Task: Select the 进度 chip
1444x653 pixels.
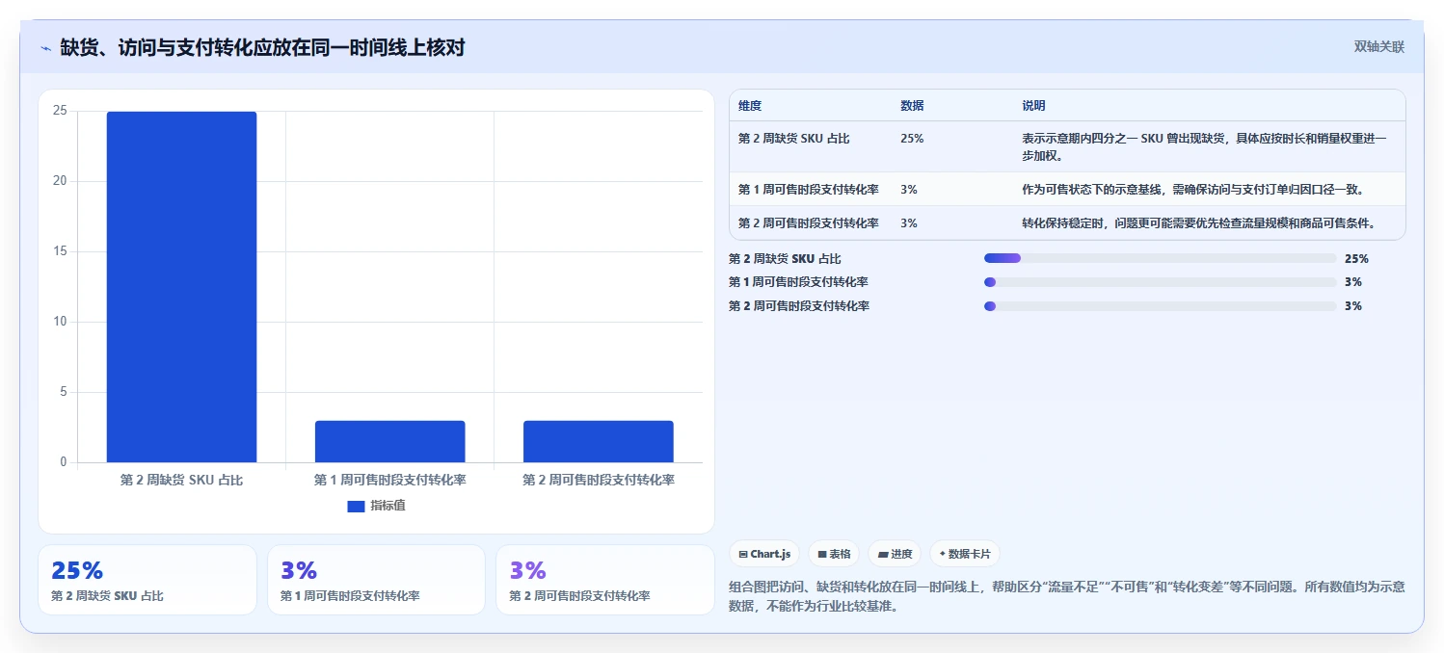Action: tap(895, 554)
